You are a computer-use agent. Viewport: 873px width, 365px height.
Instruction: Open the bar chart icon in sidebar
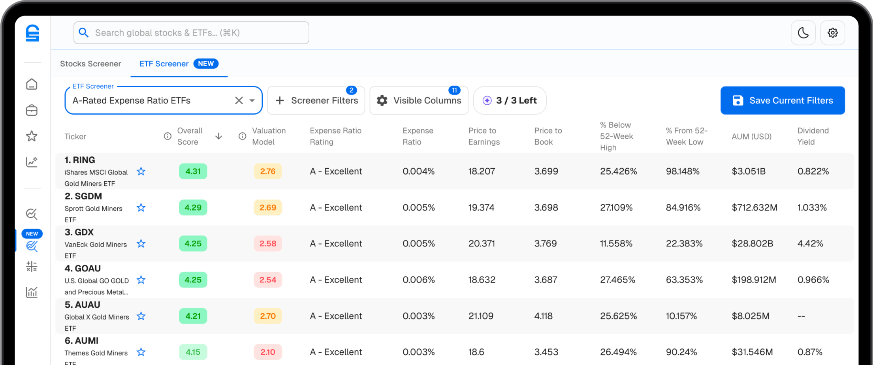[x=32, y=292]
